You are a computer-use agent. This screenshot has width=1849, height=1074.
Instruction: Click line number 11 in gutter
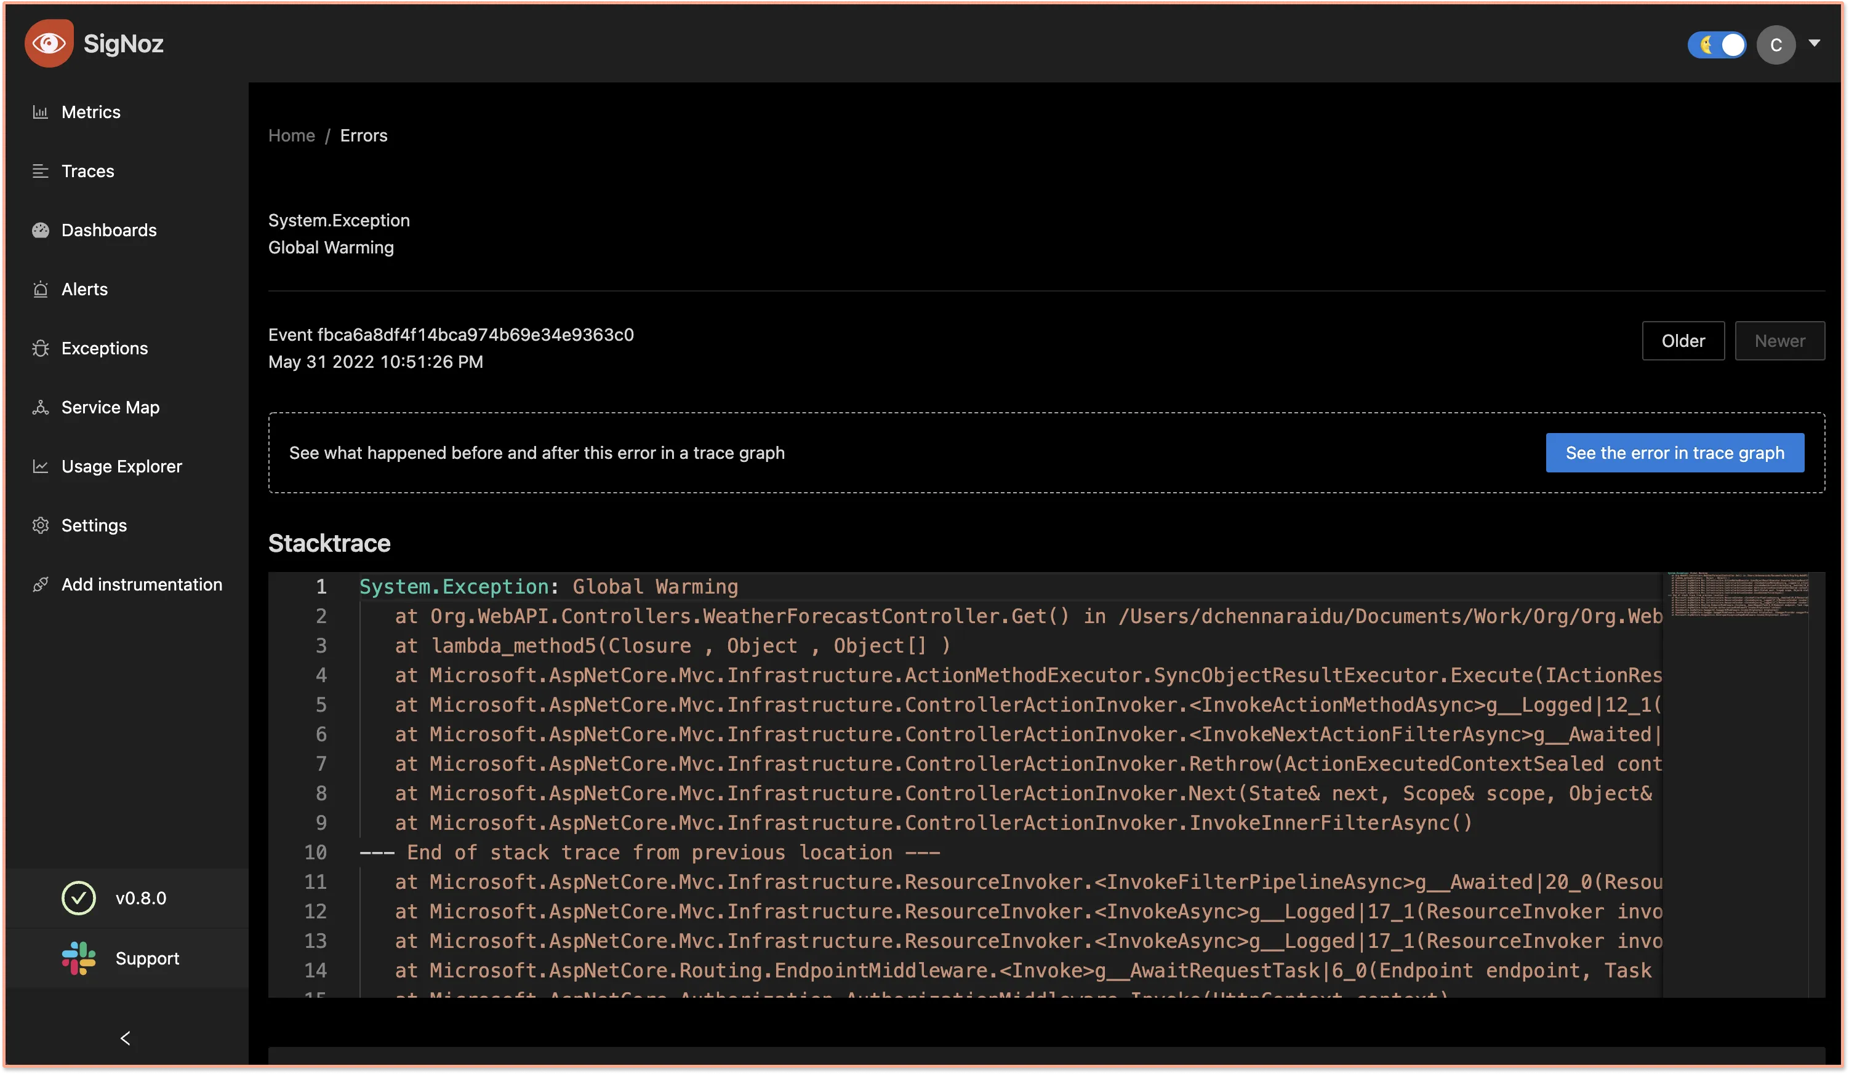[x=316, y=881]
